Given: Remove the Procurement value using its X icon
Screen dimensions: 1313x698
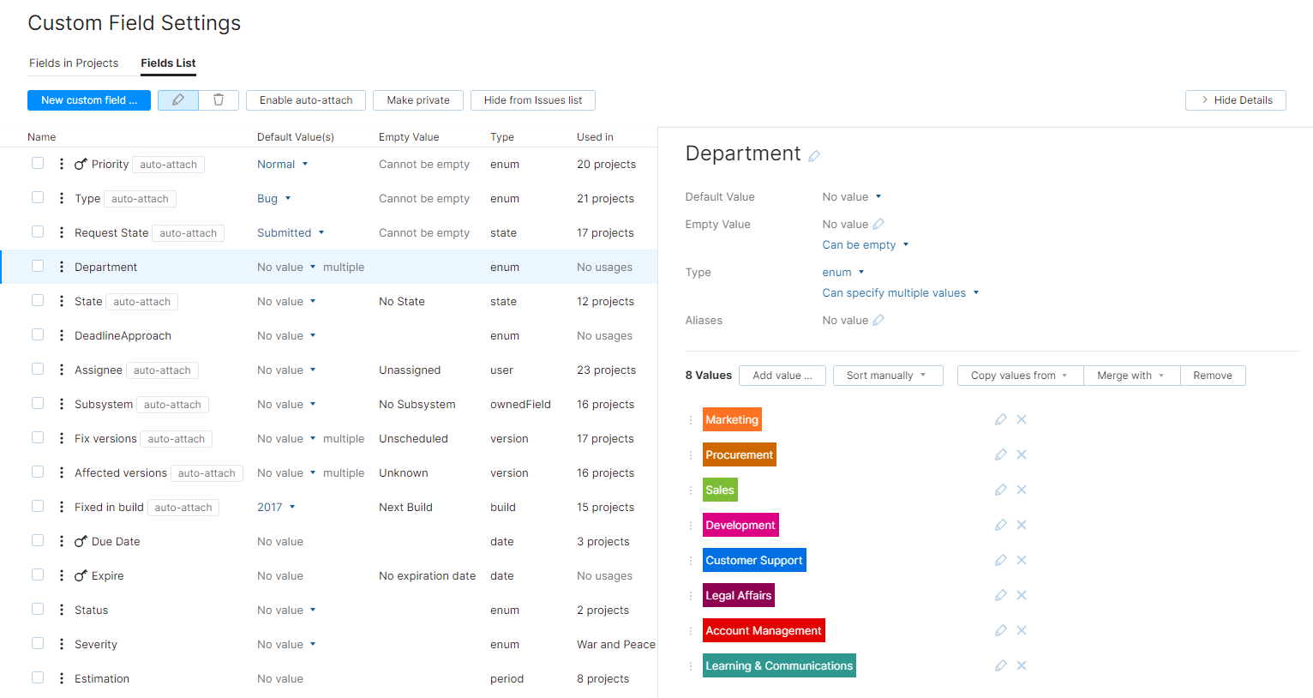Looking at the screenshot, I should click(1021, 454).
